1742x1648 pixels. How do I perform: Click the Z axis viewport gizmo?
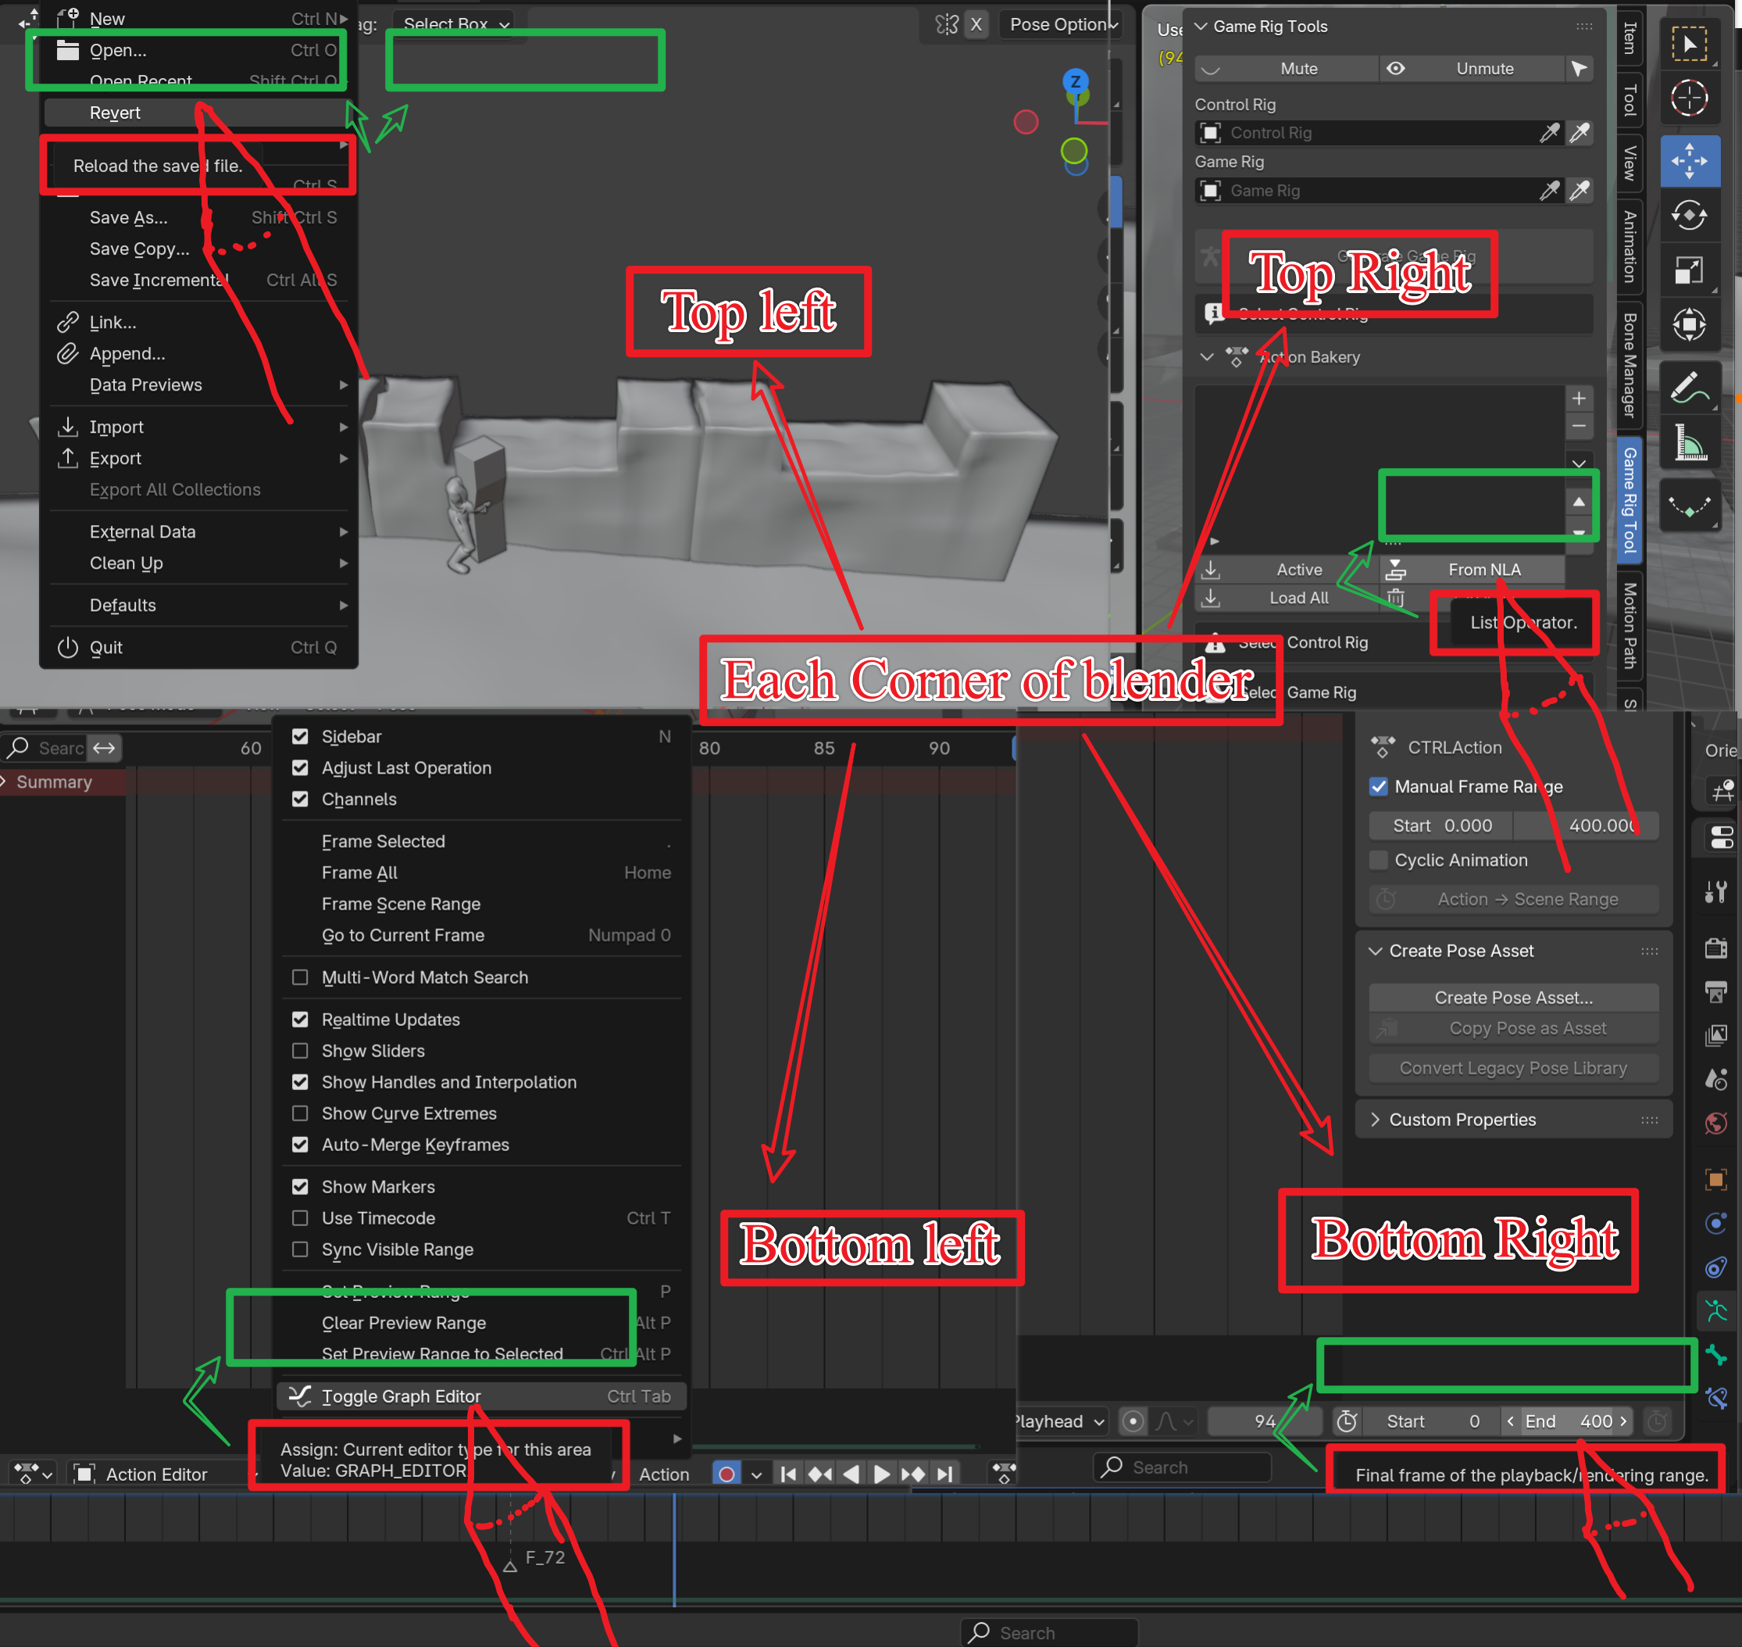(1076, 82)
